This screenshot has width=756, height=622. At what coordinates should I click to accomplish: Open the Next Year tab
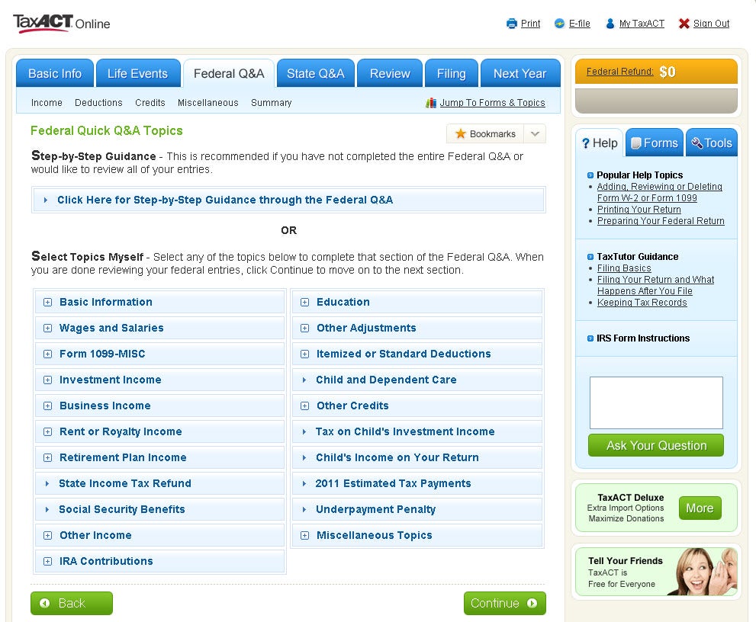[x=520, y=73]
